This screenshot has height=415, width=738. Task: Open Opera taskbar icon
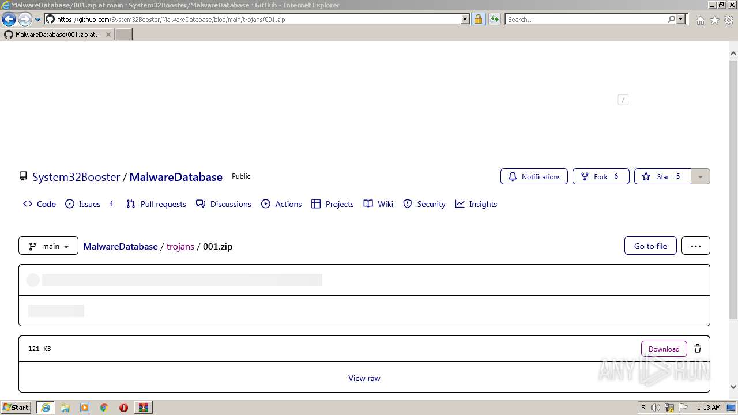click(x=123, y=408)
